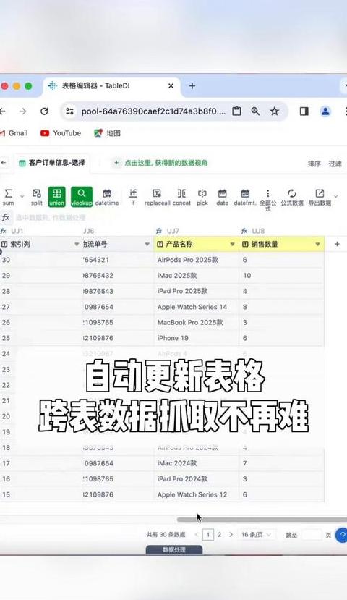347x600 pixels.
Task: Activate the union tool
Action: [x=56, y=197]
